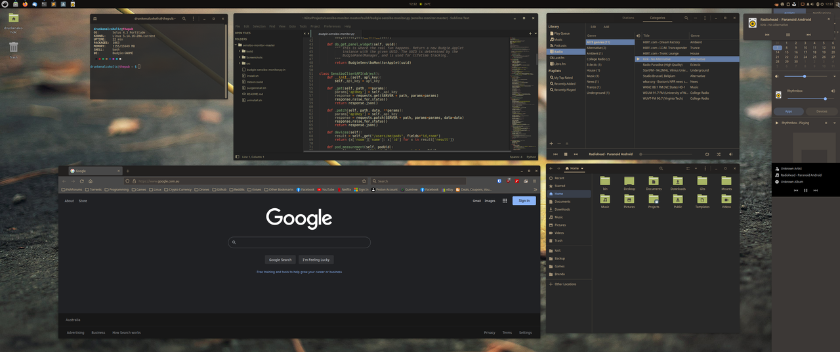The width and height of the screenshot is (840, 352).
Task: Open the Preferences menu in Sublime Text
Action: tap(332, 26)
